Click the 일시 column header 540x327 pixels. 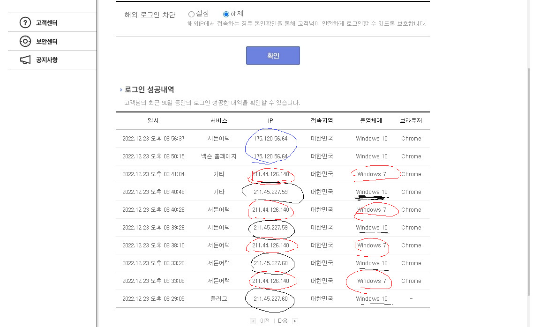click(x=153, y=121)
